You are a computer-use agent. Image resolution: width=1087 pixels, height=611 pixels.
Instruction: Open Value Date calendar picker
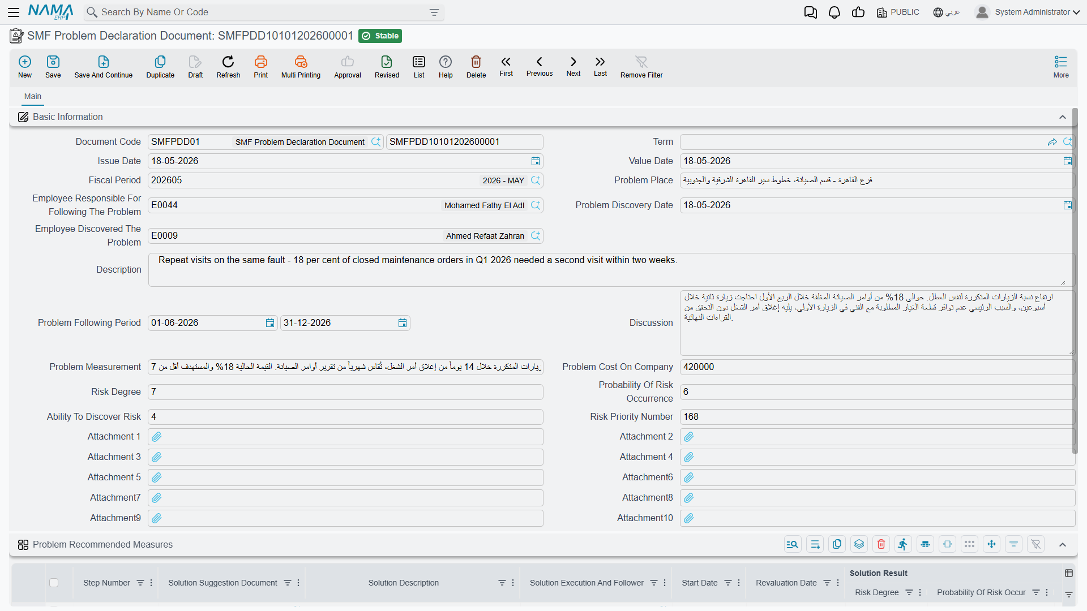pyautogui.click(x=1068, y=161)
